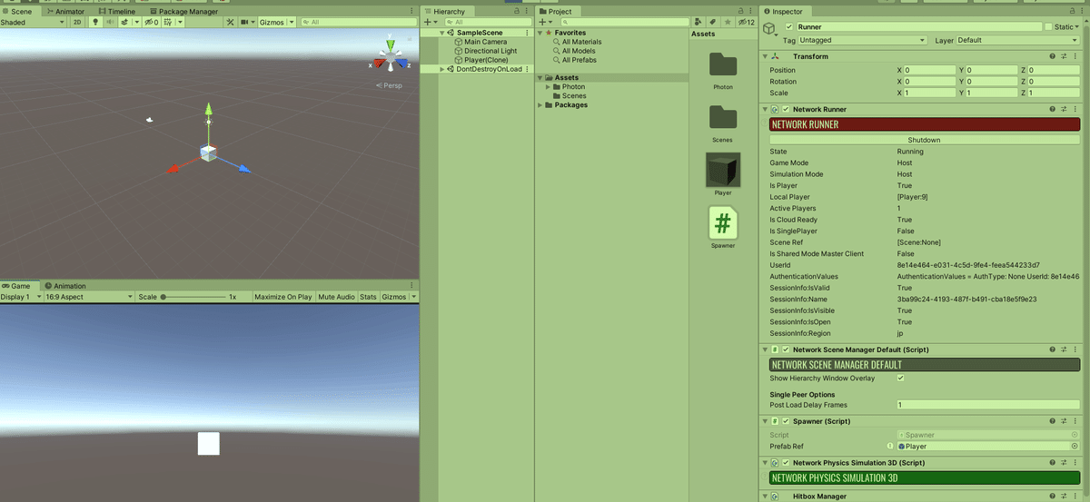Open Transform component help icon

point(1052,56)
